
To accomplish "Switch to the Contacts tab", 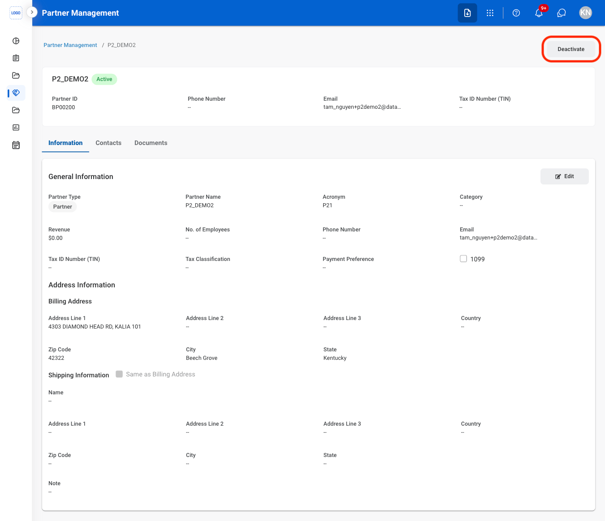I will tap(108, 143).
